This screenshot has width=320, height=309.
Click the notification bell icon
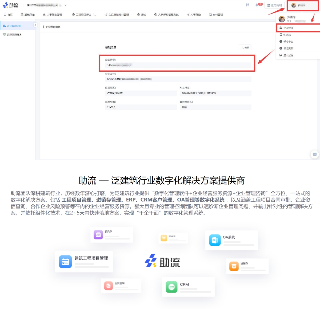point(257,5)
